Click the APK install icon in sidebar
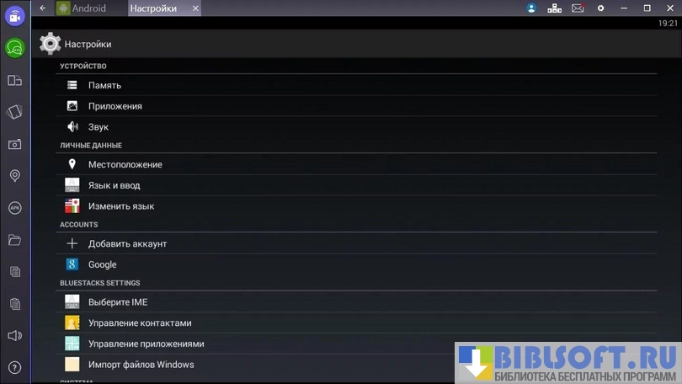Screen dimensions: 682x384 (14, 208)
